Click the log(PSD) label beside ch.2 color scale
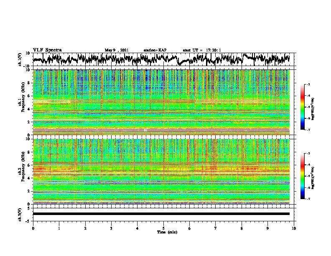Screen dimensions: 331x256 click(313, 178)
